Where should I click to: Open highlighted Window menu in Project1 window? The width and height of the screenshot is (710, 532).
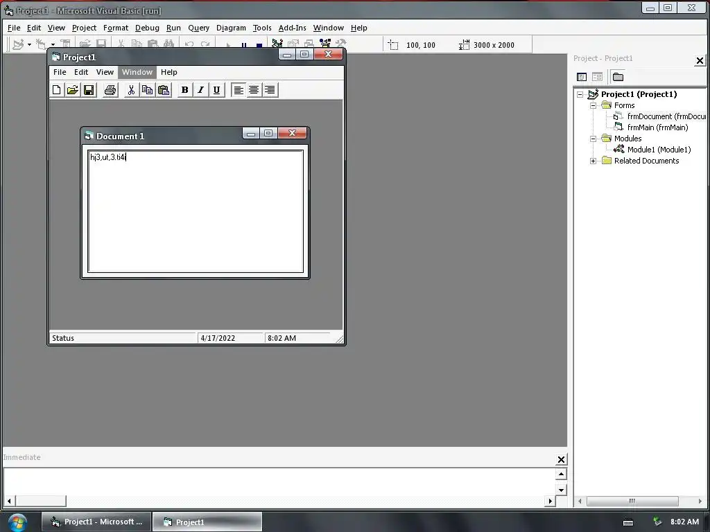pos(137,72)
